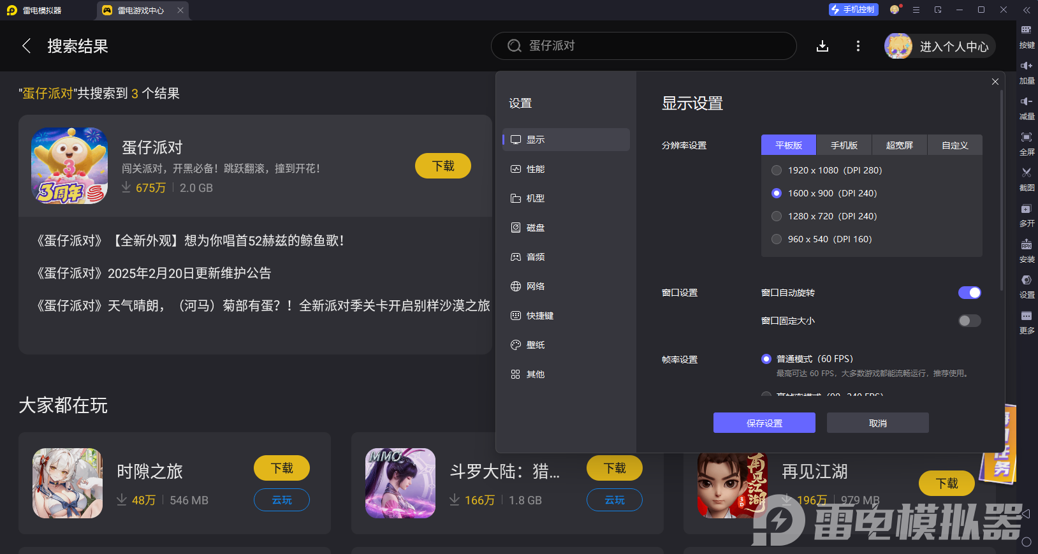Click 云玩 for 时隙之旅
Image resolution: width=1038 pixels, height=554 pixels.
click(282, 500)
